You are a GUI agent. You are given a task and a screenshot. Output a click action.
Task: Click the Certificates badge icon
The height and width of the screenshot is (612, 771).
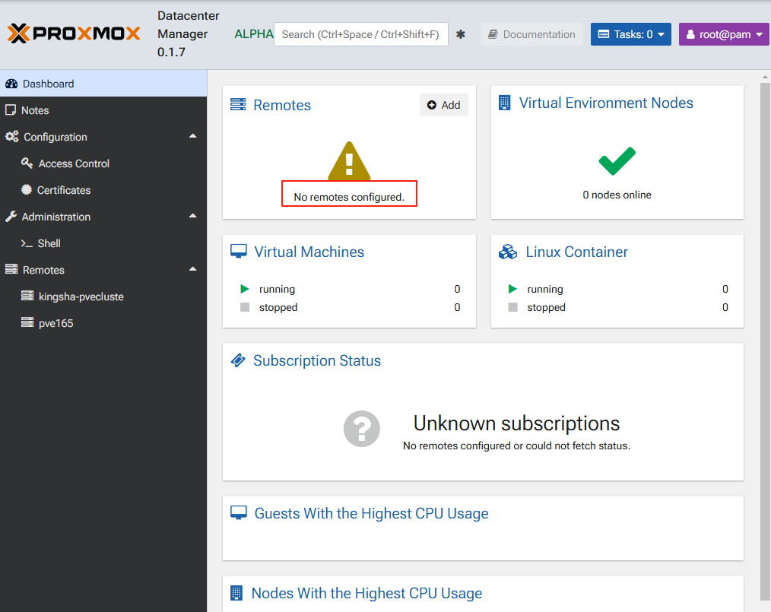coord(27,190)
